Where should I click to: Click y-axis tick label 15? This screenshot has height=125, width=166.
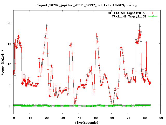(x=9, y=44)
